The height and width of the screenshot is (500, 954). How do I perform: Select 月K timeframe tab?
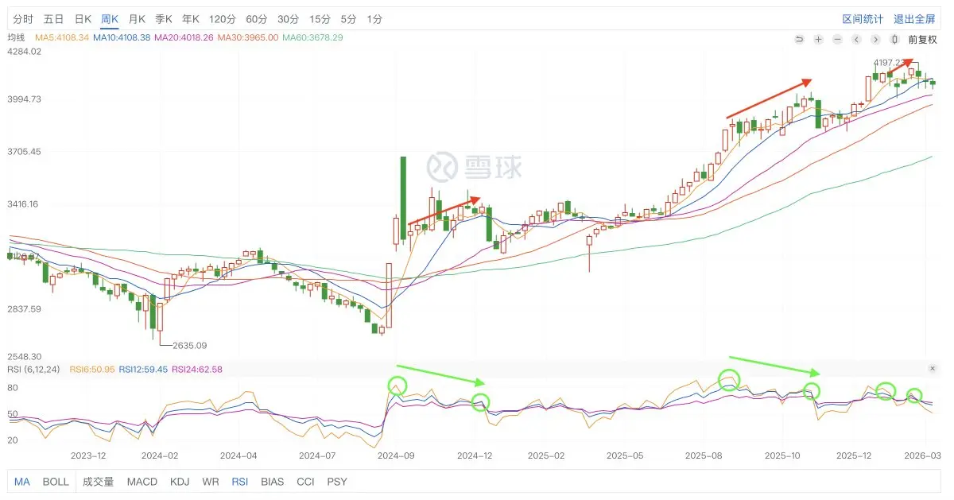point(137,18)
